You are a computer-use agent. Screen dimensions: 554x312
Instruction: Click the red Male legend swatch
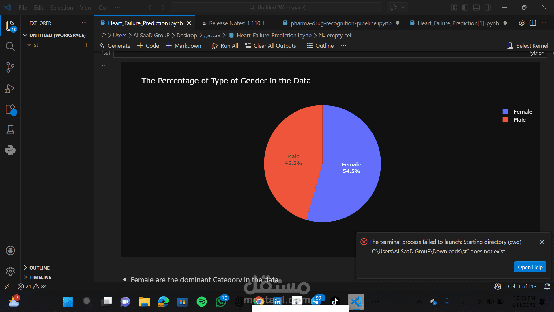point(505,120)
